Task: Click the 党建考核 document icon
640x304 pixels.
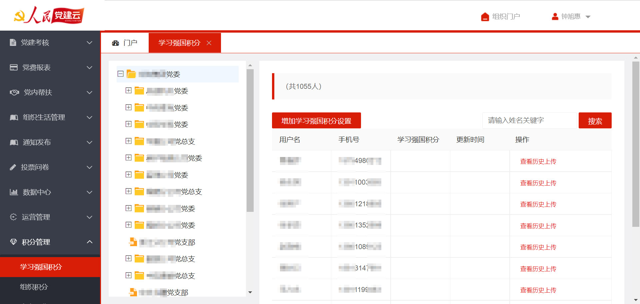Action: tap(13, 42)
